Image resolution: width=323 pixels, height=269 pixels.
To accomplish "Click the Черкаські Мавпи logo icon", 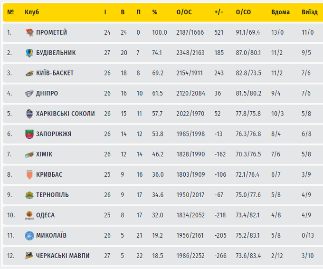I will pos(29,256).
